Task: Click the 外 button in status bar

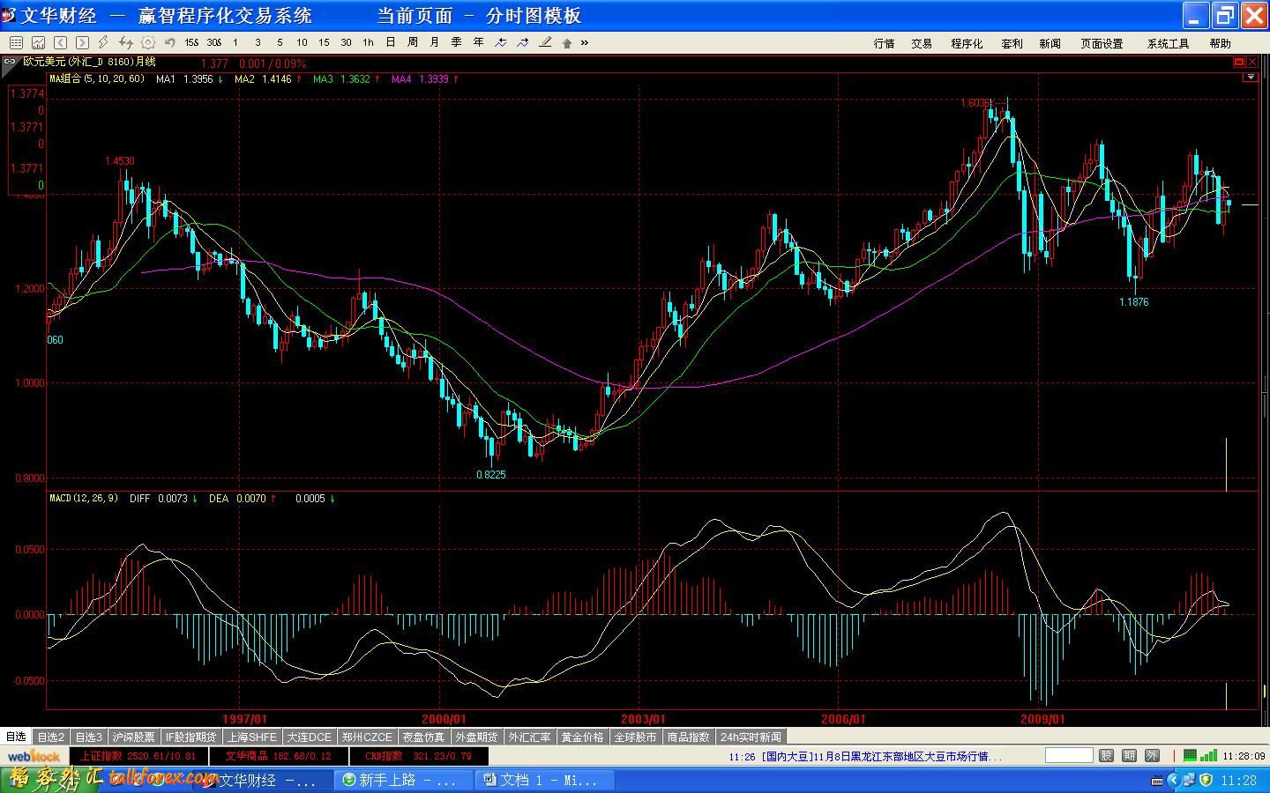Action: coord(1152,755)
